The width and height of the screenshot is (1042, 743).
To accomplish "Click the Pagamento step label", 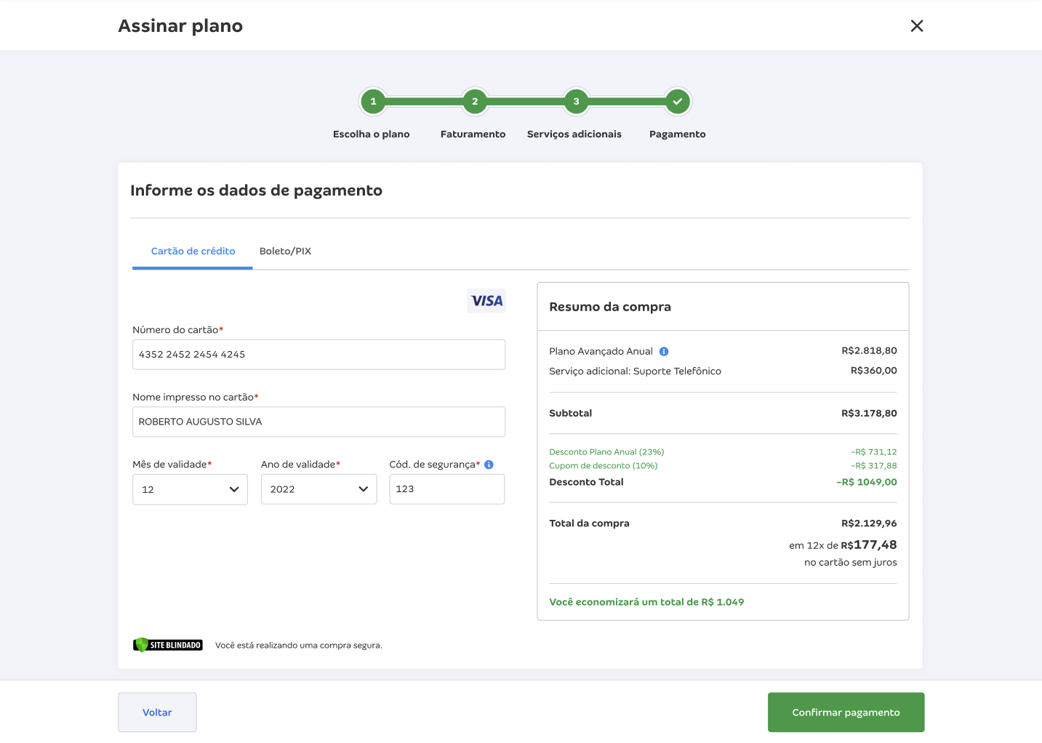I will point(678,134).
